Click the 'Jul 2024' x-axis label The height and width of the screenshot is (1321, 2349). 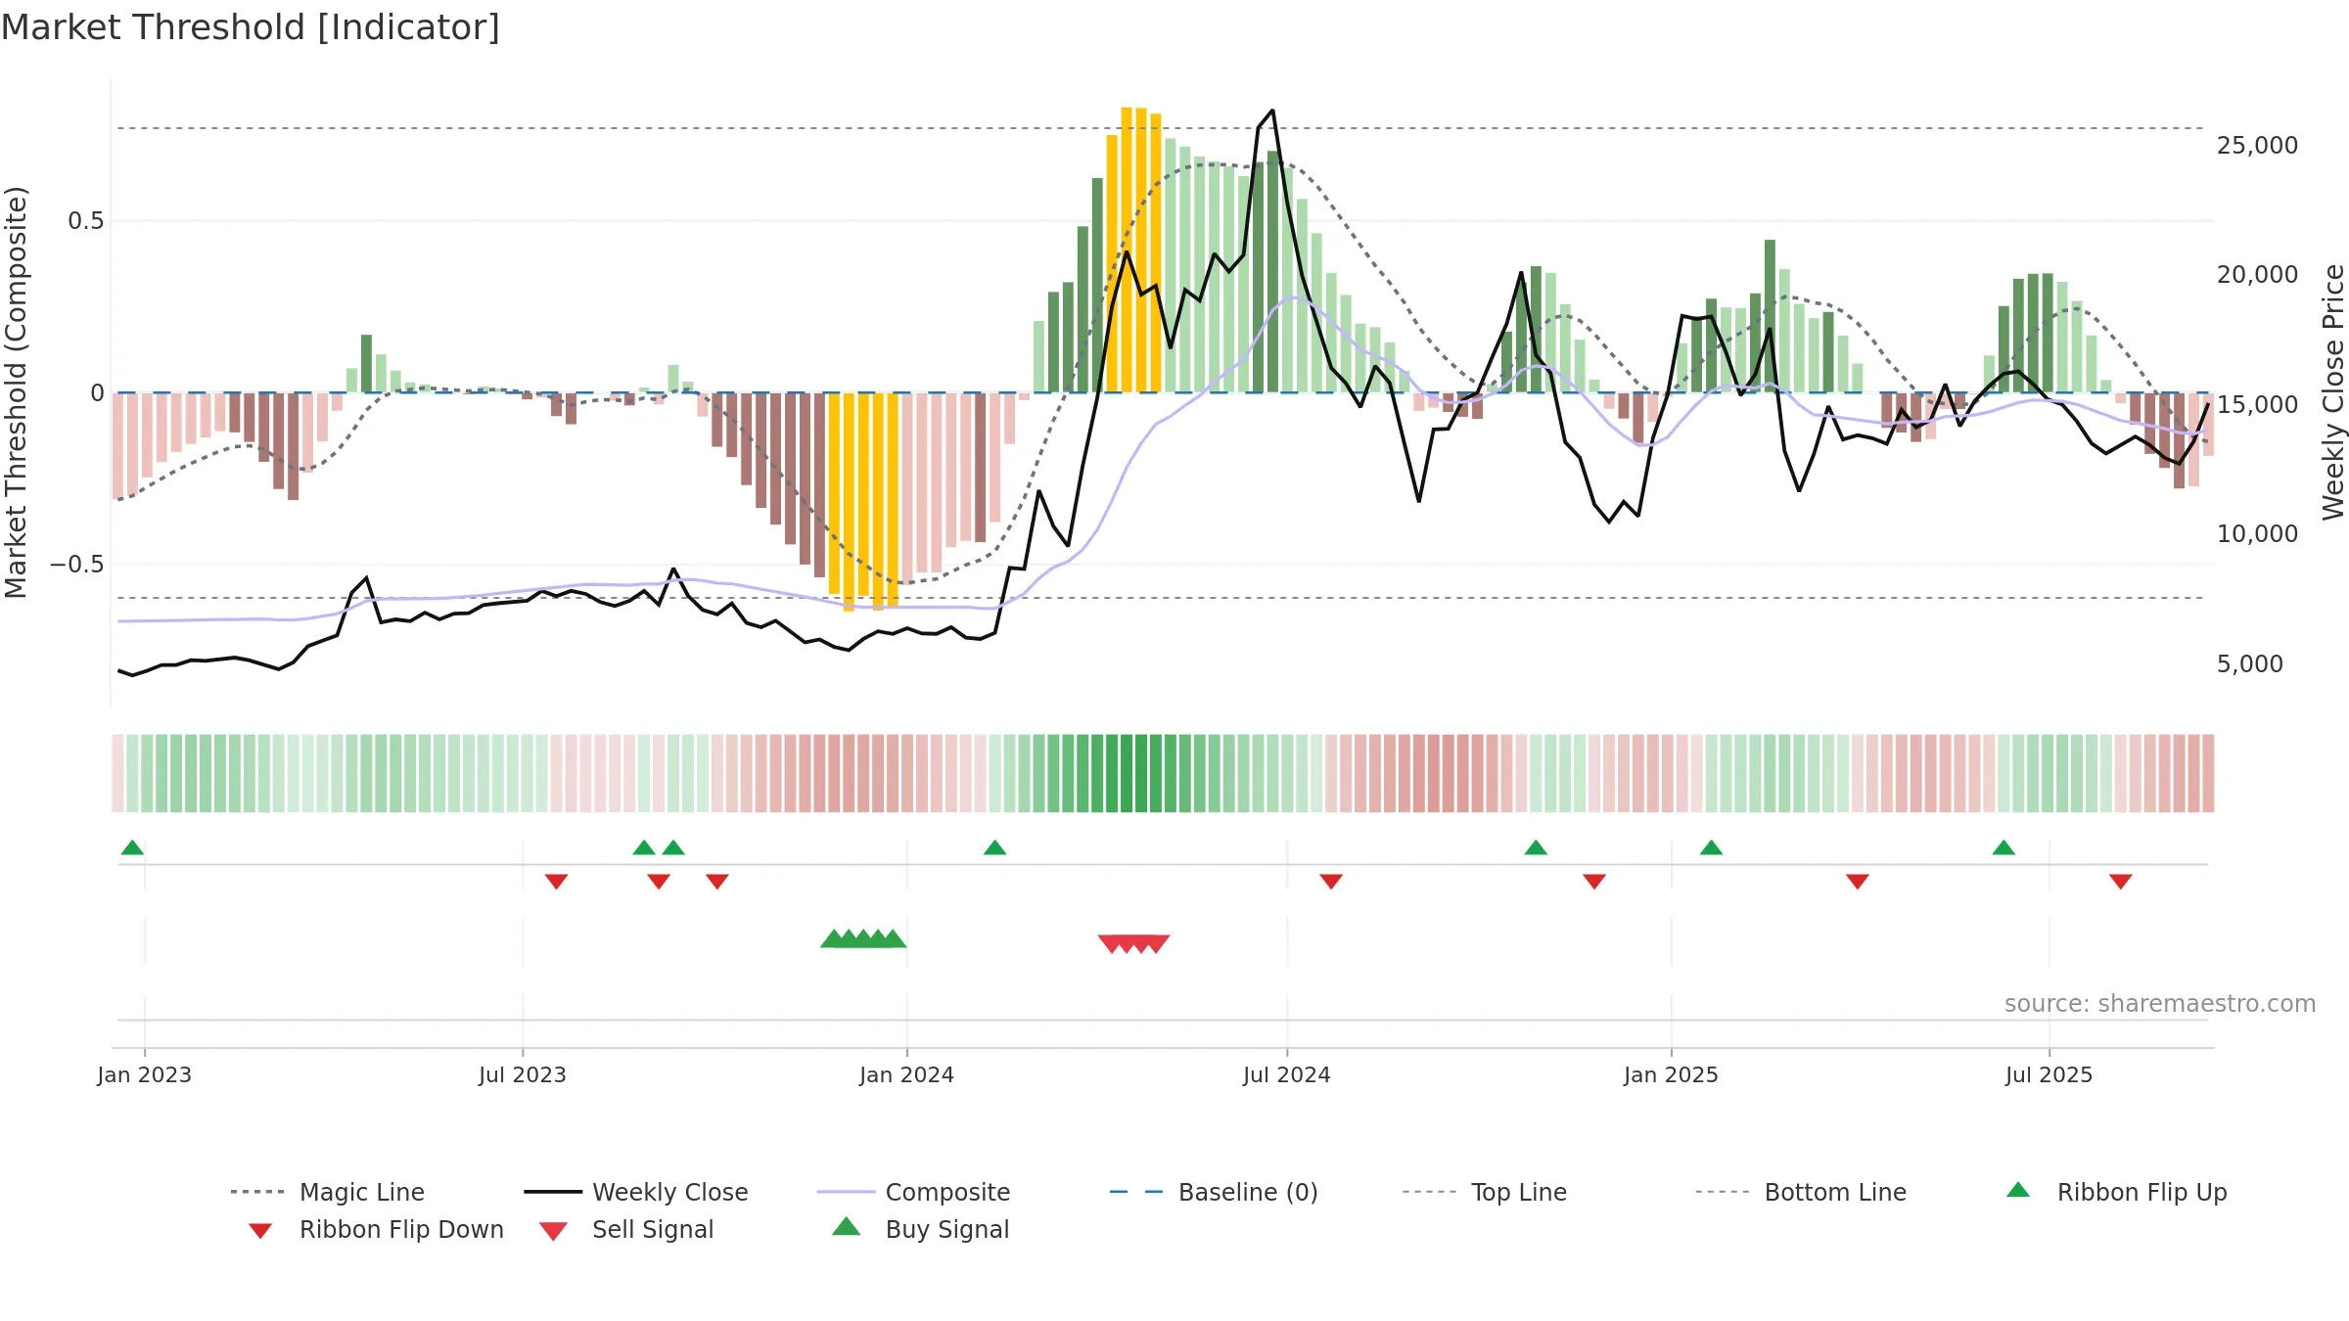pos(1287,1074)
